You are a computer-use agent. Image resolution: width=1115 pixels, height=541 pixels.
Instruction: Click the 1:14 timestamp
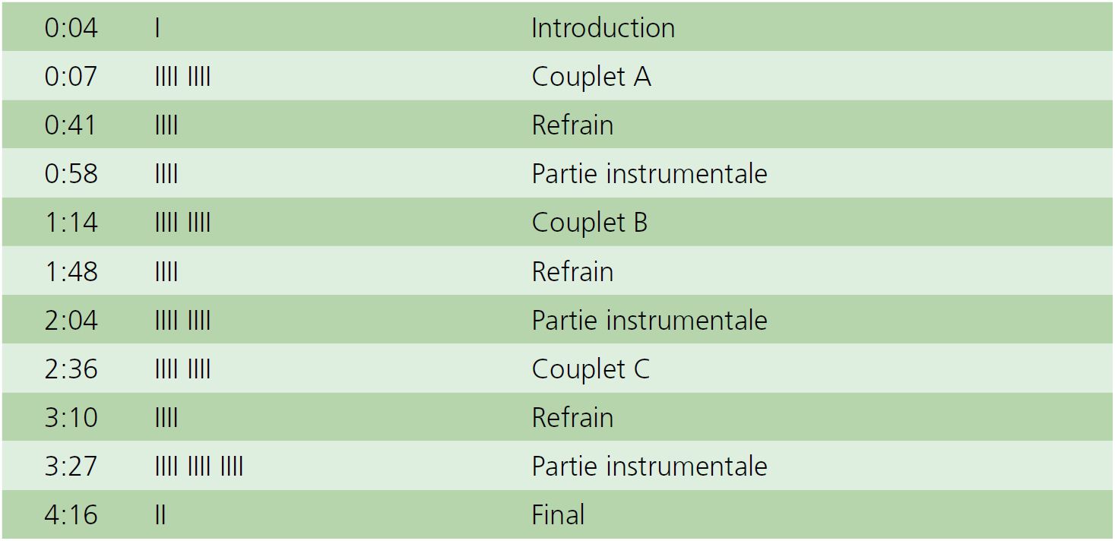tap(71, 223)
